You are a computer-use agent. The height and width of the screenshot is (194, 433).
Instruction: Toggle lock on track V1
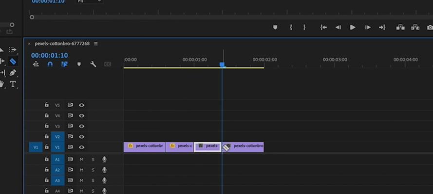(47, 147)
